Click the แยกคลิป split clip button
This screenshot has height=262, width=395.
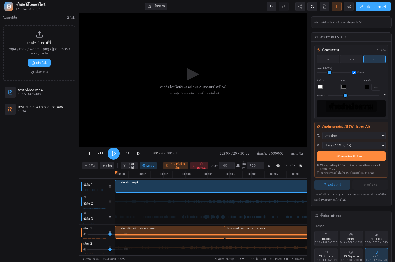tap(129, 166)
